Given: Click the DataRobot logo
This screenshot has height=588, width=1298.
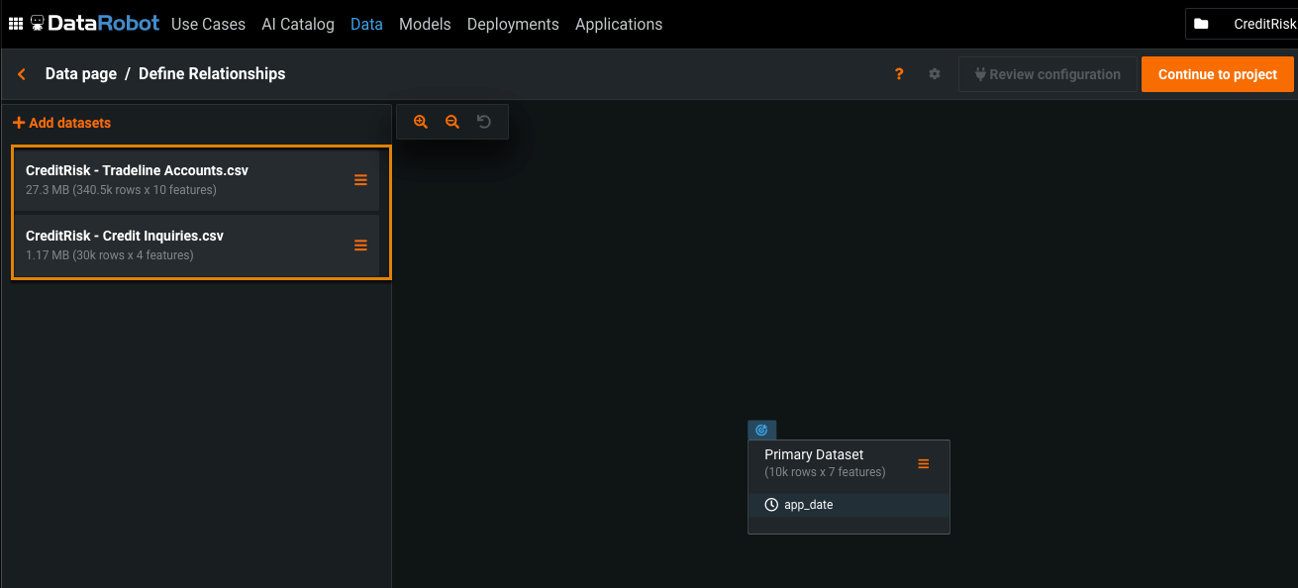Looking at the screenshot, I should pos(95,23).
